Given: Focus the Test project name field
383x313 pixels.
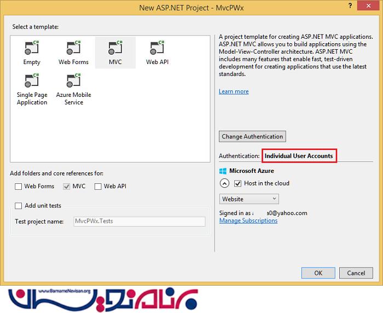Looking at the screenshot, I should [x=140, y=222].
